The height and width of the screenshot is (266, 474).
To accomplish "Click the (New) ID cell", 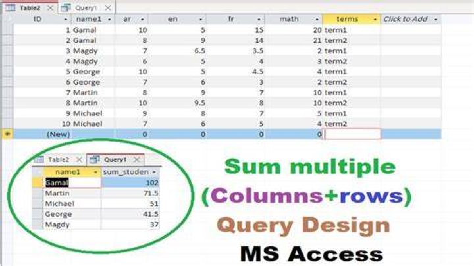I will pos(42,134).
